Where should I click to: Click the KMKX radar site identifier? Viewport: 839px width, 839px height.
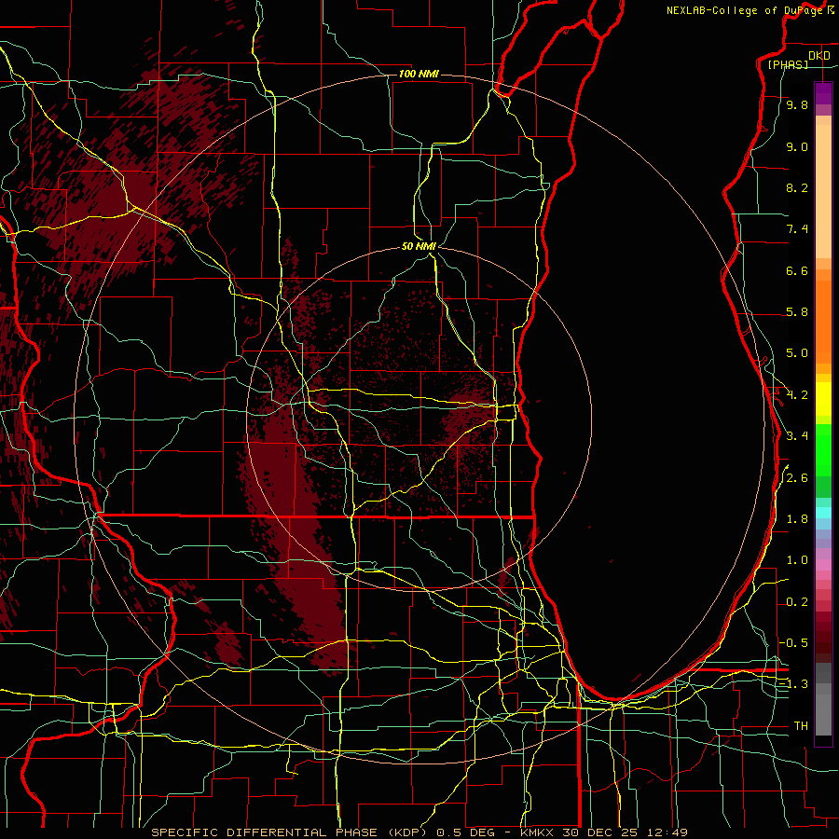539,832
